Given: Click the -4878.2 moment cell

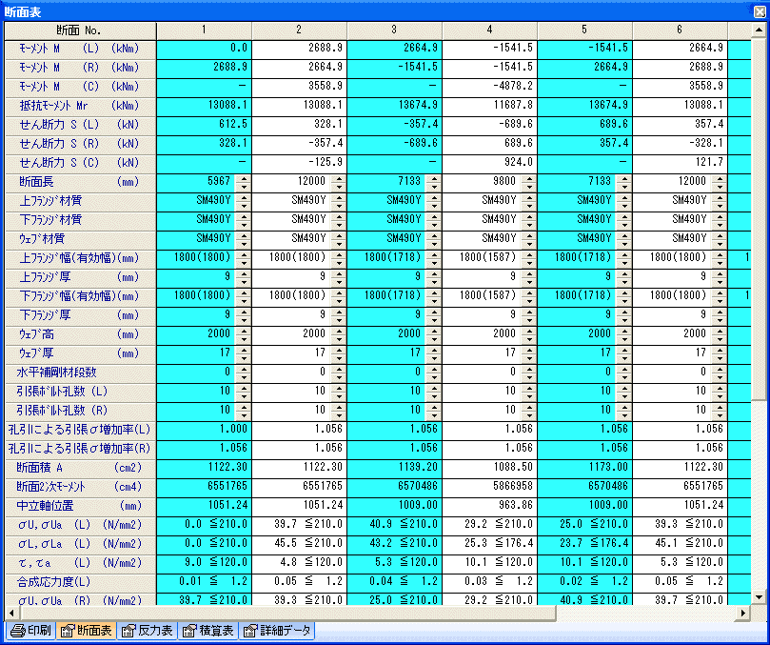Looking at the screenshot, I should 489,87.
